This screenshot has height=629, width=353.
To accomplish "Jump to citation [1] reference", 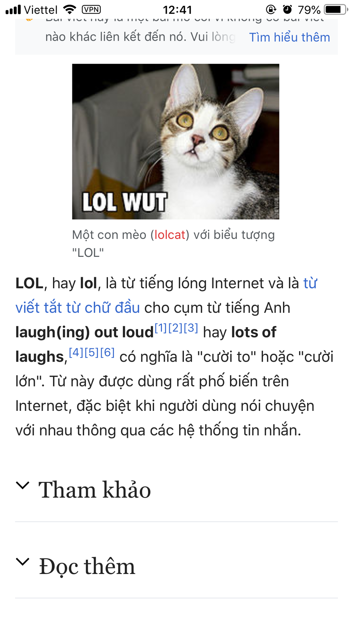I will (x=161, y=328).
